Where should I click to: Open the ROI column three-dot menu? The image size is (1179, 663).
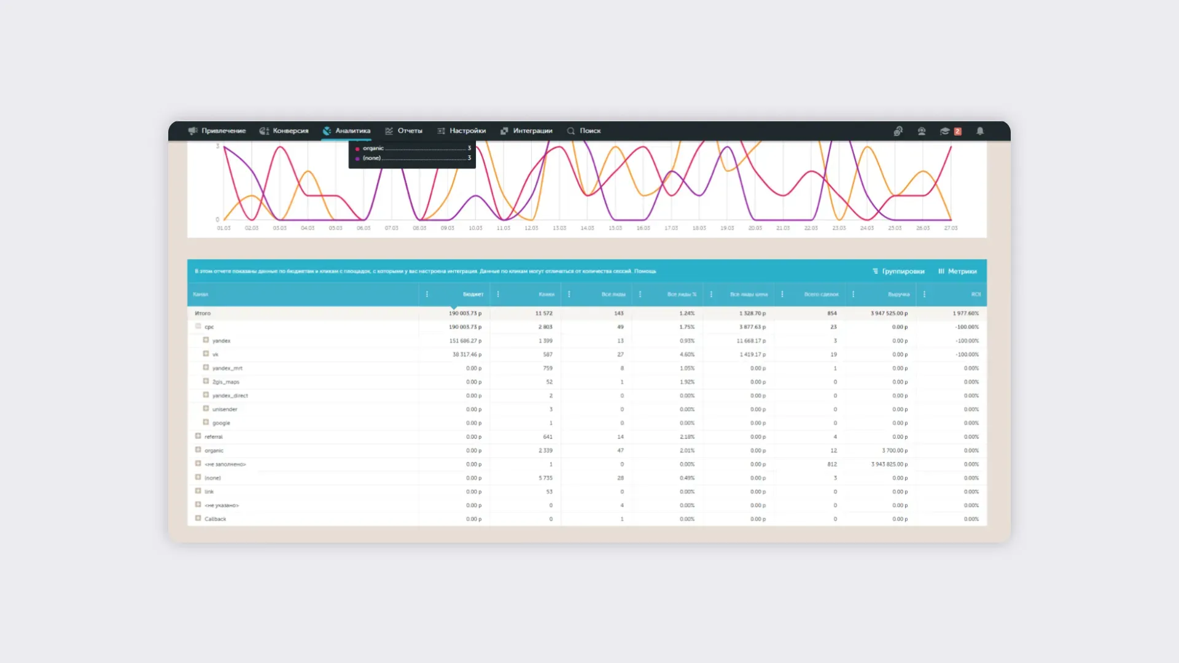pos(924,294)
